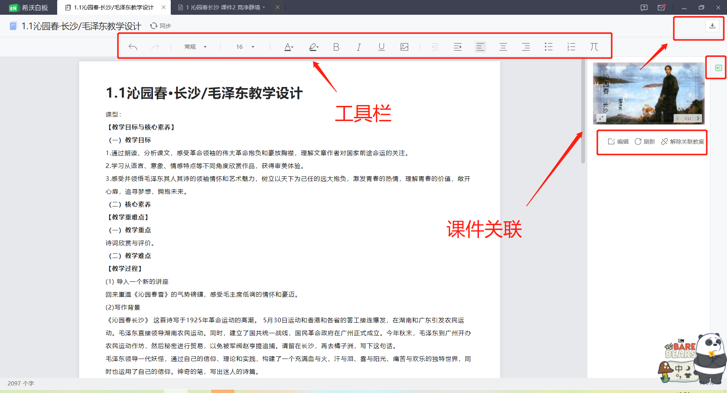Click the (二) 核心素养 subheading
The width and height of the screenshot is (727, 393).
click(x=130, y=204)
